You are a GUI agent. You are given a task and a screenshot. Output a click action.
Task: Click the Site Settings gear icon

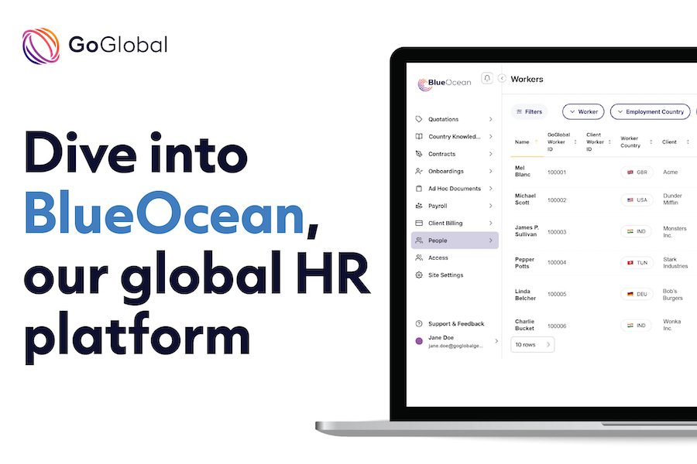[419, 275]
